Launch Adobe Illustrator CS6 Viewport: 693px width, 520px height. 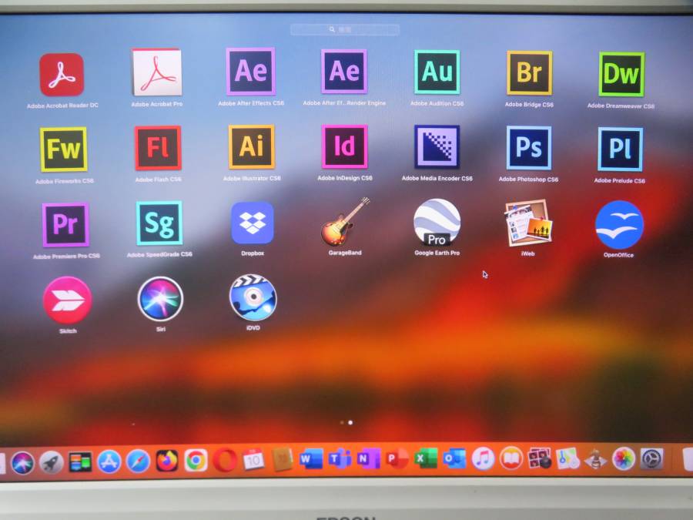(x=252, y=147)
